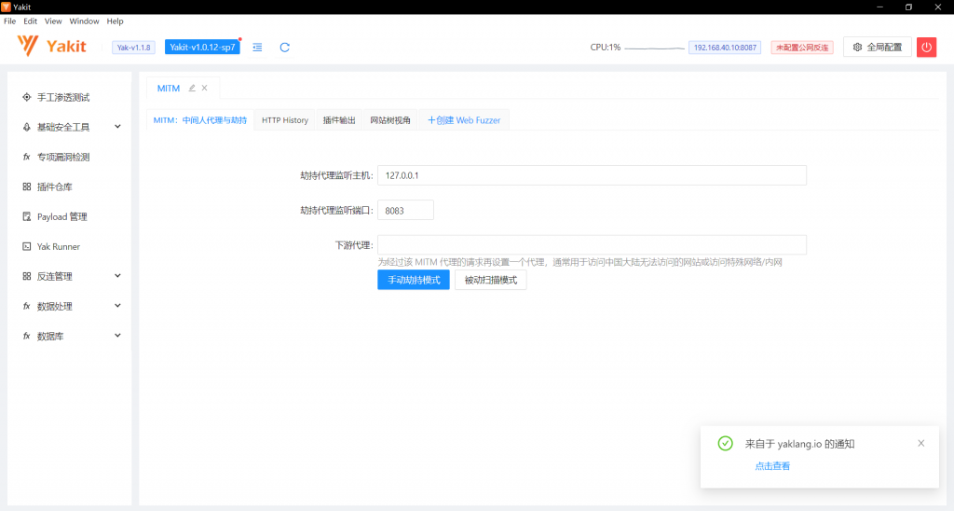Expand the 数据库 menu chevron
The height and width of the screenshot is (511, 954).
tap(117, 336)
